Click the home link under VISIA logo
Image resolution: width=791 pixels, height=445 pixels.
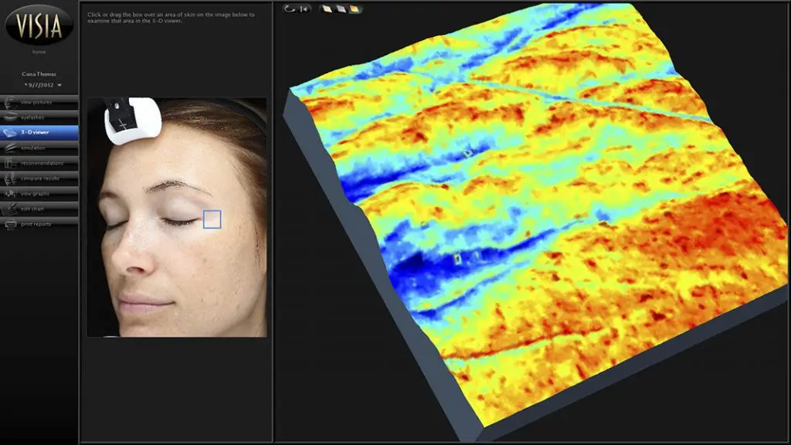38,52
